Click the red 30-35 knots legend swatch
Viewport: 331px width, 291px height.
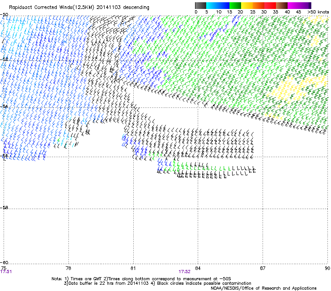[270, 5]
